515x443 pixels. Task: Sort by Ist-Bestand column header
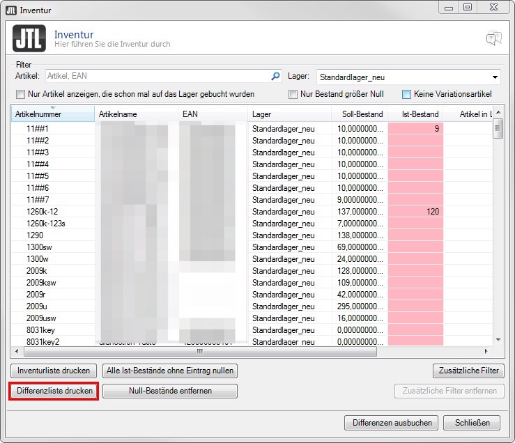(415, 114)
